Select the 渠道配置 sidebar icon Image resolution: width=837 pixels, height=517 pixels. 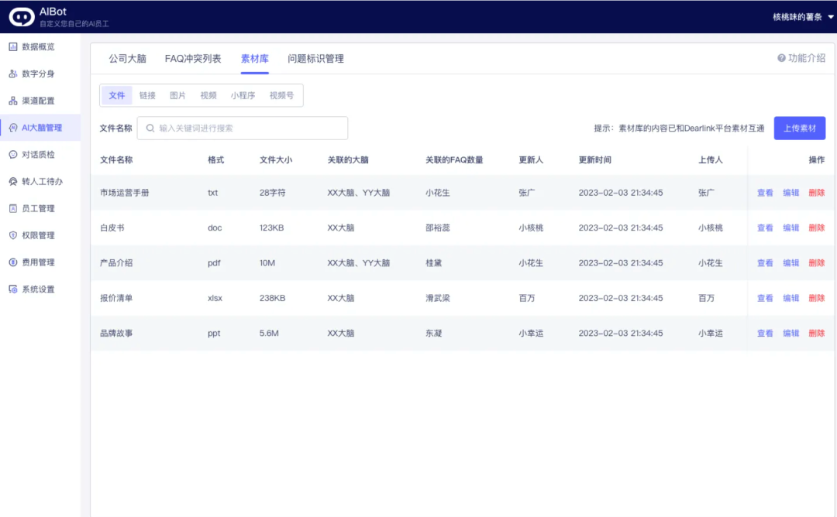[x=13, y=101]
